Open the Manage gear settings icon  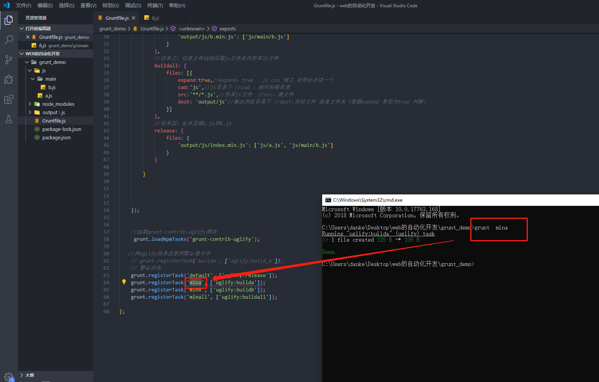click(9, 376)
